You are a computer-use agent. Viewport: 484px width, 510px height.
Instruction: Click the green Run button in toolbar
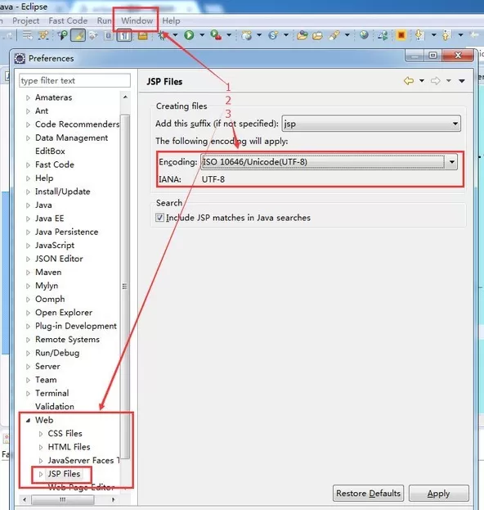[x=189, y=35]
